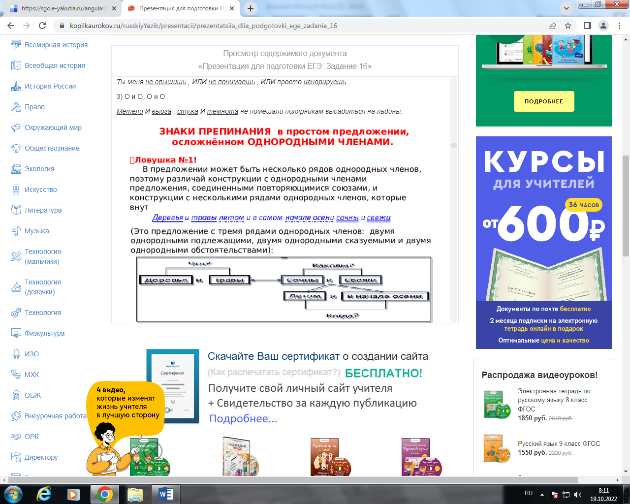Open the История России category link

pyautogui.click(x=50, y=86)
